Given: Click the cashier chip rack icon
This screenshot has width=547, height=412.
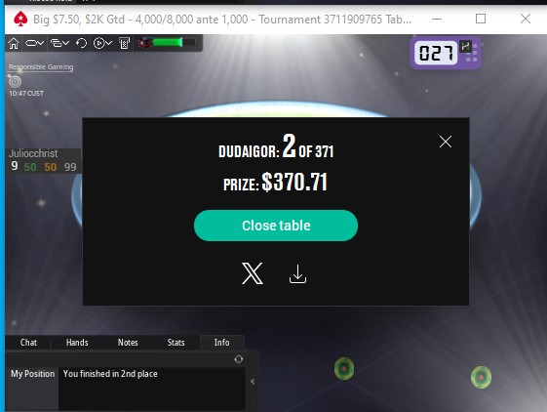Looking at the screenshot, I should pyautogui.click(x=124, y=43).
